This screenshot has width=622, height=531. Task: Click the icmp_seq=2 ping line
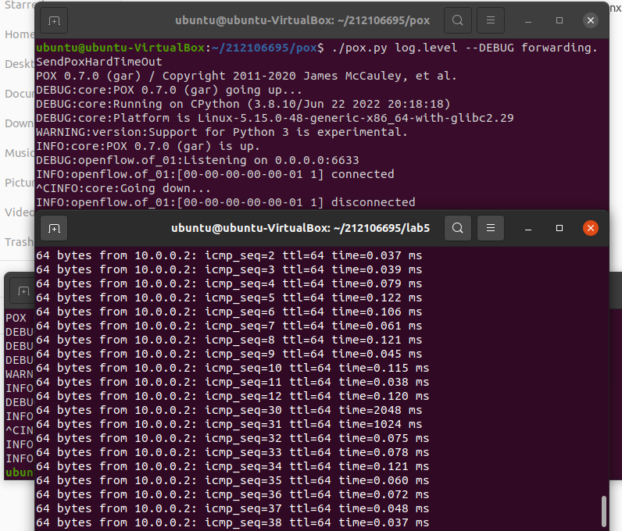click(229, 255)
